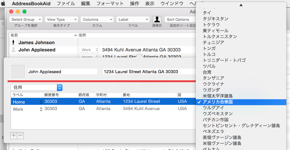Open the Select Group dropdown
This screenshot has width=290, height=150.
26,19
